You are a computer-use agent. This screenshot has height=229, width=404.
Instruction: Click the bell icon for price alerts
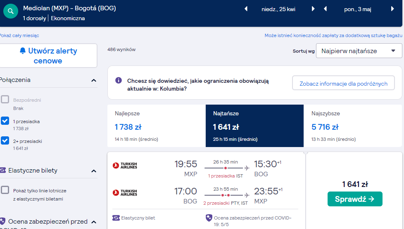tap(23, 51)
